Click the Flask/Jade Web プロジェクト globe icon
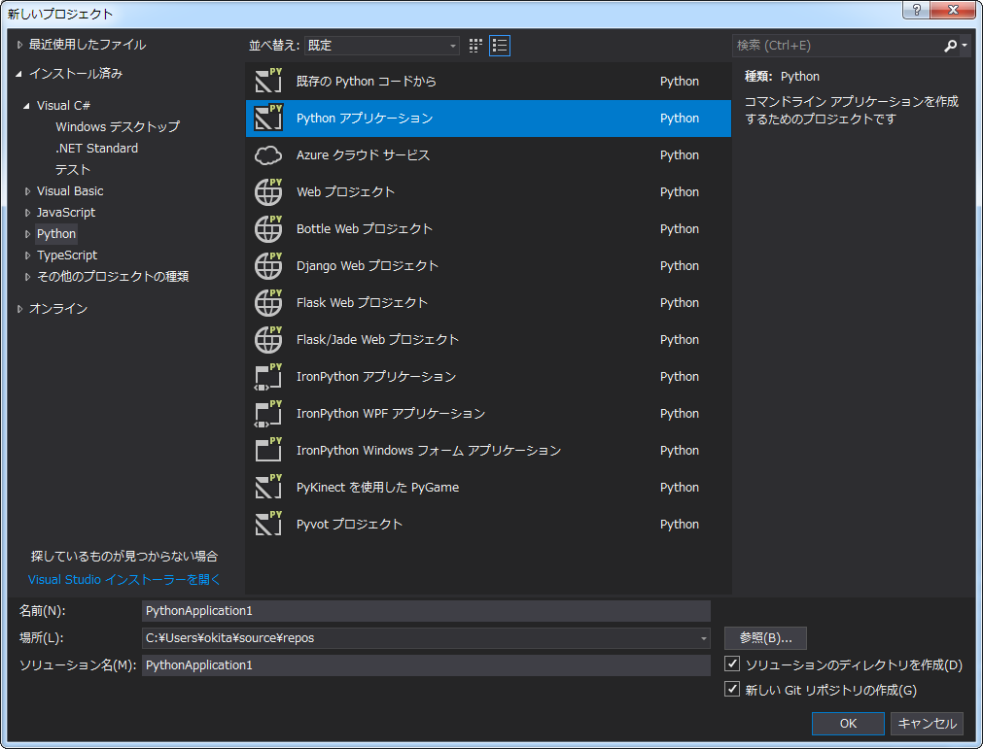Image resolution: width=983 pixels, height=749 pixels. click(x=268, y=340)
